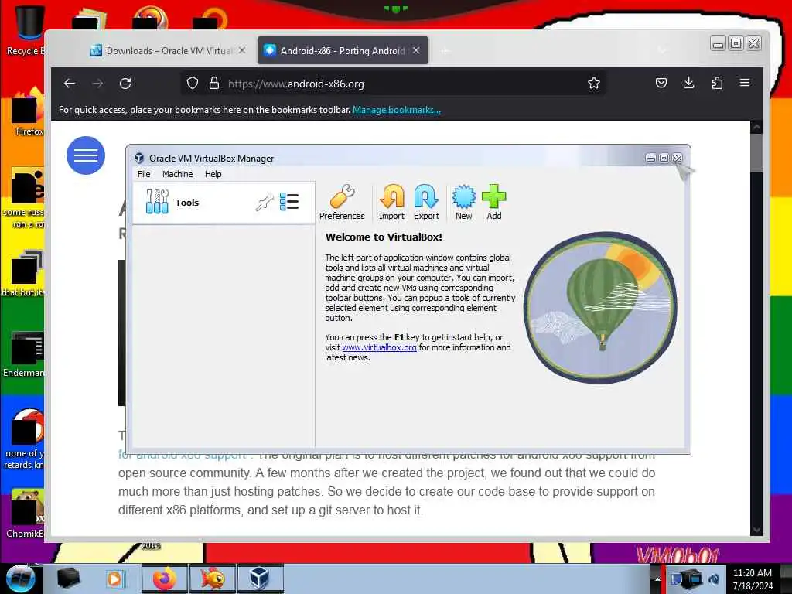Select the Enderman desktop icon
792x594 pixels.
pyautogui.click(x=24, y=354)
